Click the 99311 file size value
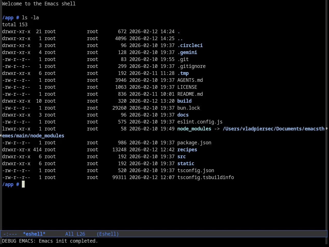Screen dimensions: 329x247 pyautogui.click(x=119, y=177)
